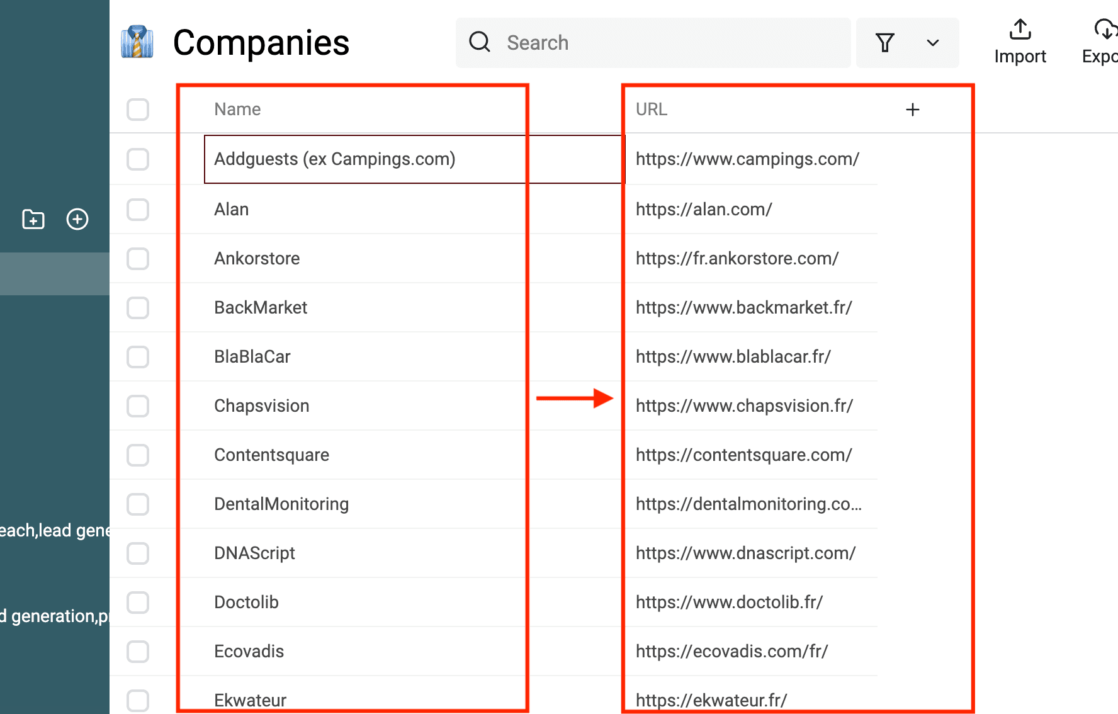Click the Export download icon
The image size is (1118, 714).
coord(1105,30)
